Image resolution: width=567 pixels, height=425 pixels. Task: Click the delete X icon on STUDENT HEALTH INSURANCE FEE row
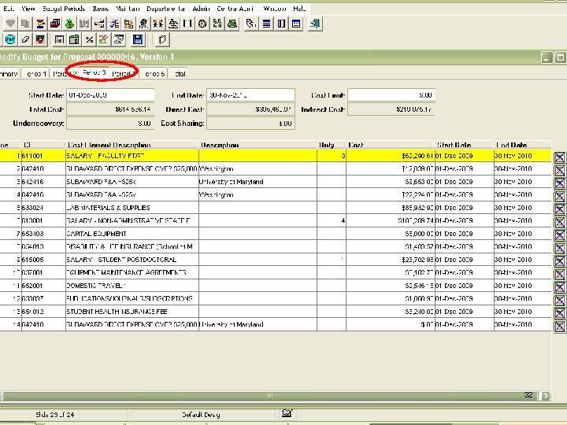[x=559, y=313]
